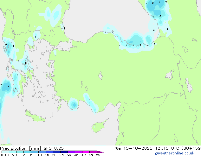Select the '12..15 UTC' time label
Screen dimensions: 201x156
tap(167, 148)
